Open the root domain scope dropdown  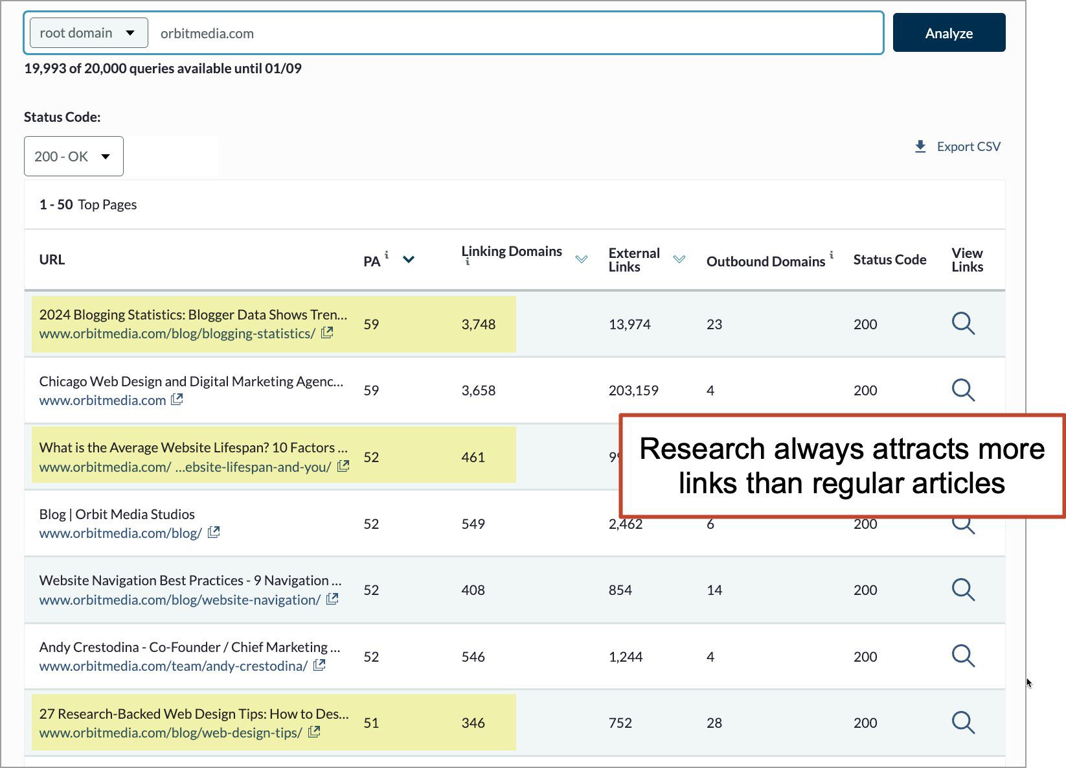[88, 33]
